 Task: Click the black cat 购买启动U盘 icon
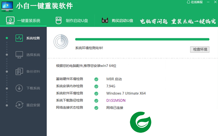[105, 21]
